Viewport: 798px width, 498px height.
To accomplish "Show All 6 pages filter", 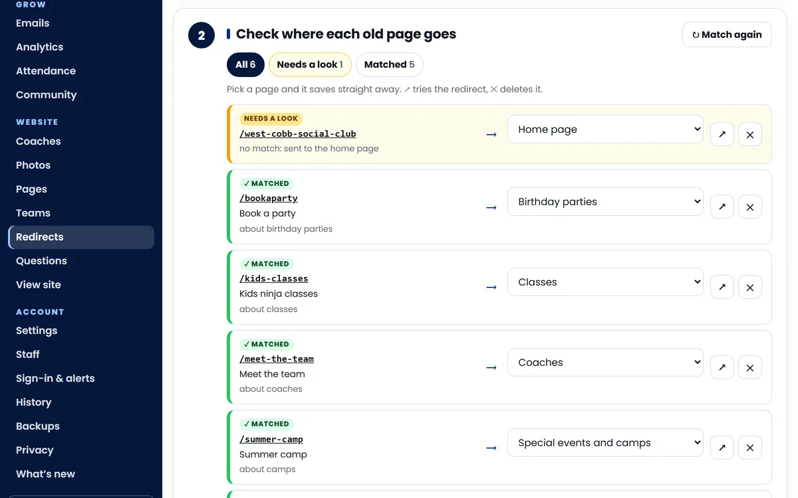I will point(245,64).
